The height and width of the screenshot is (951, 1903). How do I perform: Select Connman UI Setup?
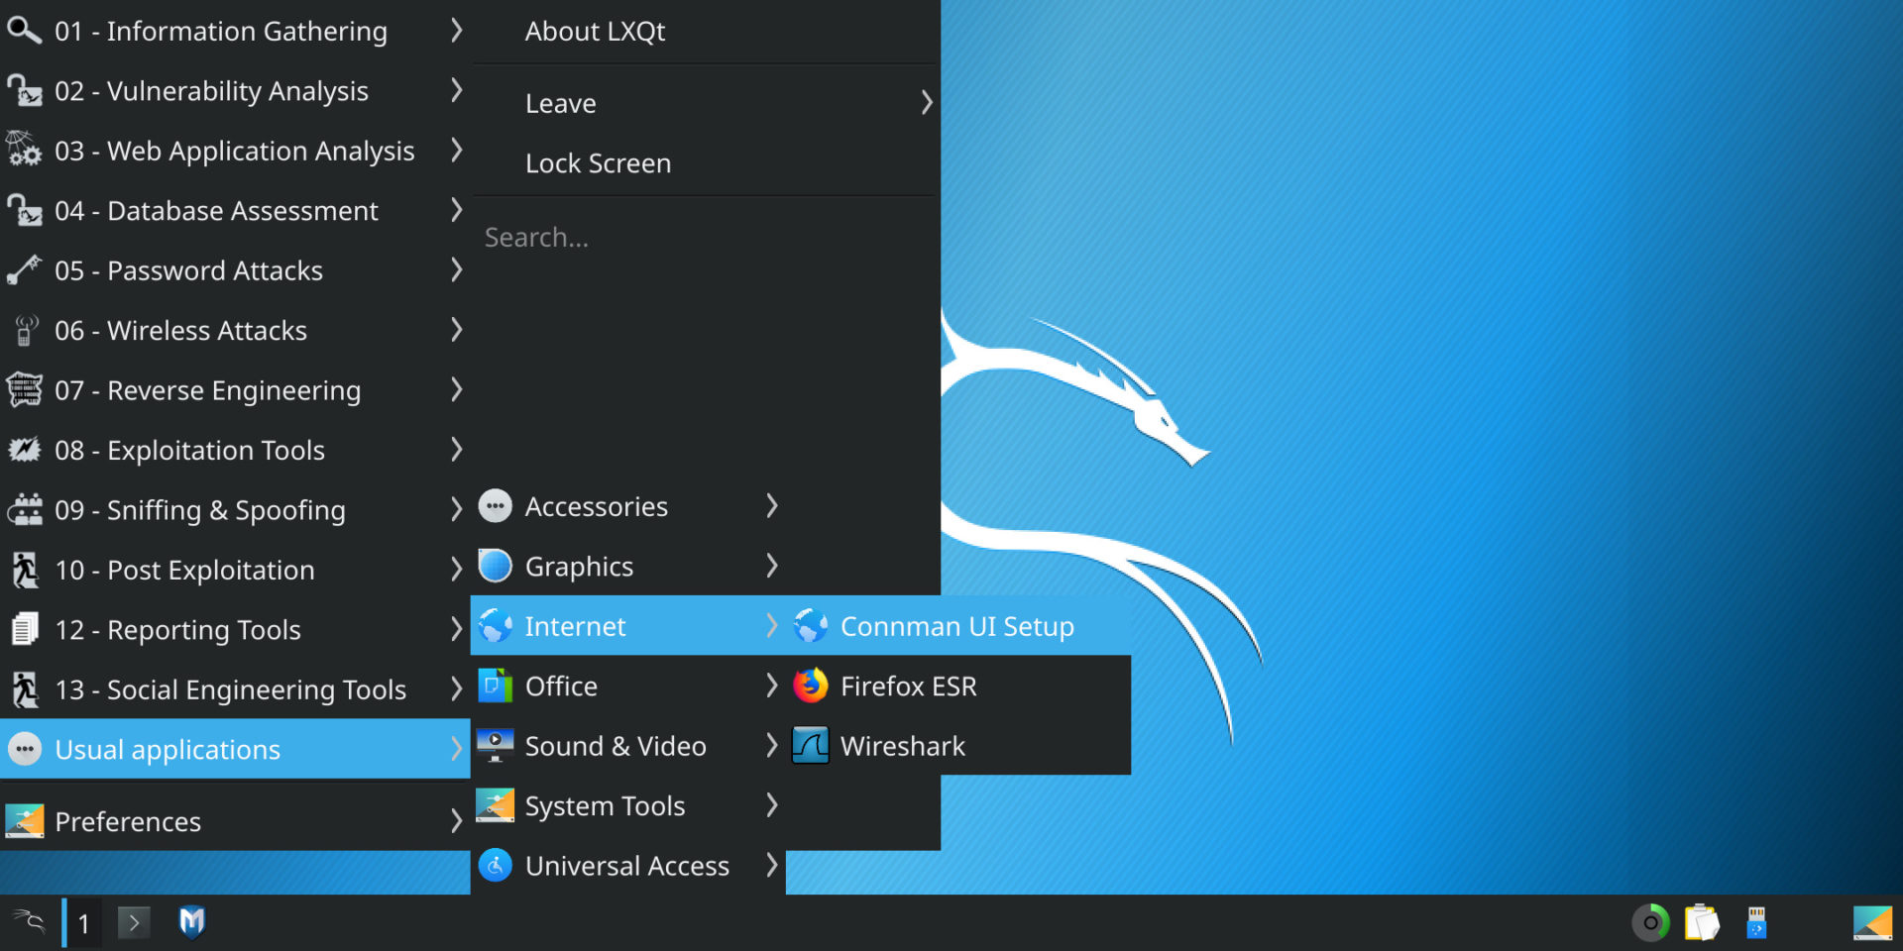(957, 626)
